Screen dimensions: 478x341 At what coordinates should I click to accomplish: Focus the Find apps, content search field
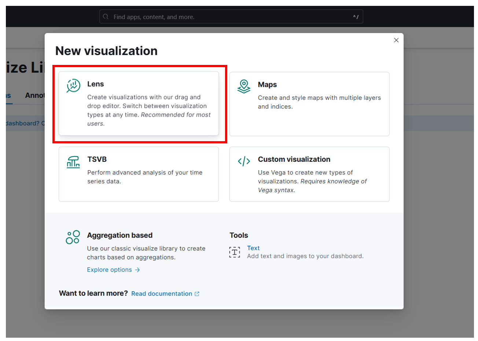(x=231, y=17)
